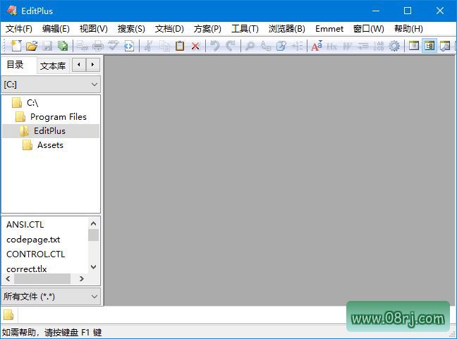Click file list scroll up arrow

93,223
